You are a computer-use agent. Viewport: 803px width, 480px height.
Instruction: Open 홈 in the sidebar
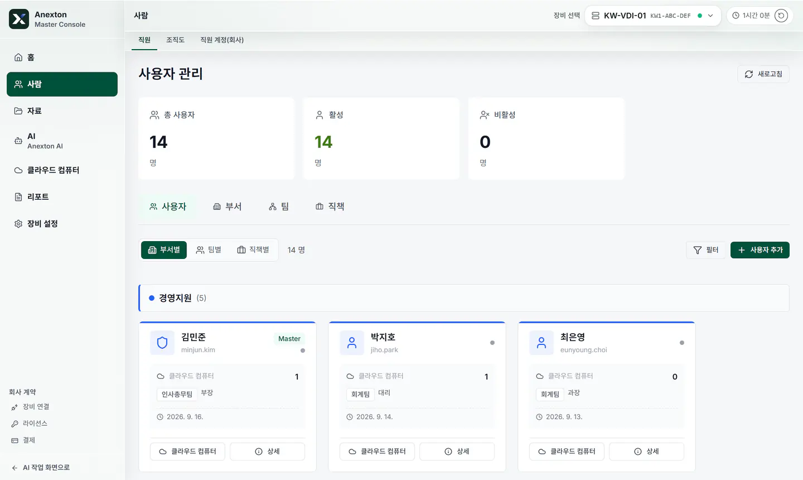point(62,57)
